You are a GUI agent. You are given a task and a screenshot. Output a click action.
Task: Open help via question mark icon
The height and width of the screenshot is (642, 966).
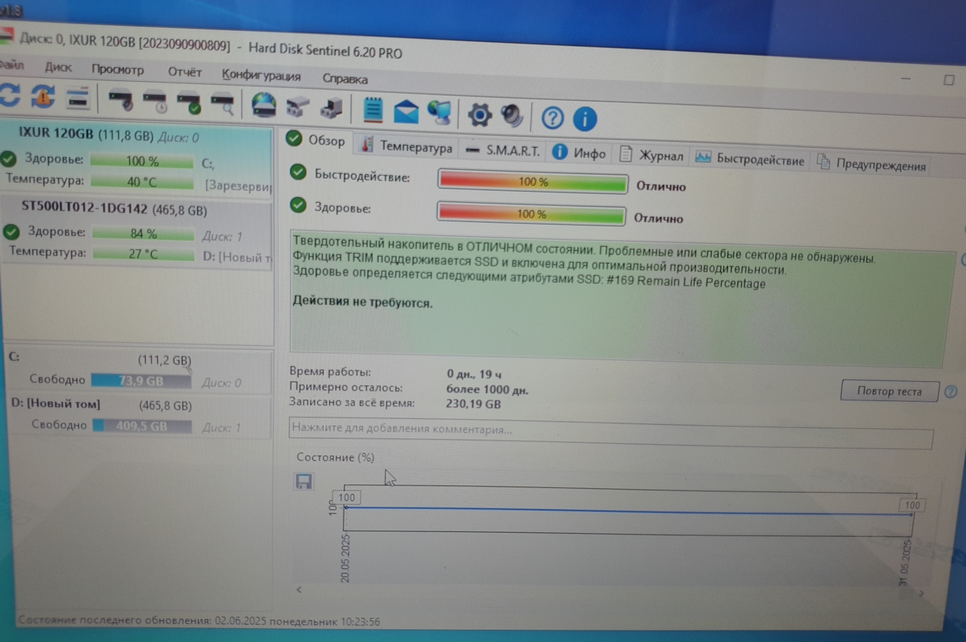(553, 118)
